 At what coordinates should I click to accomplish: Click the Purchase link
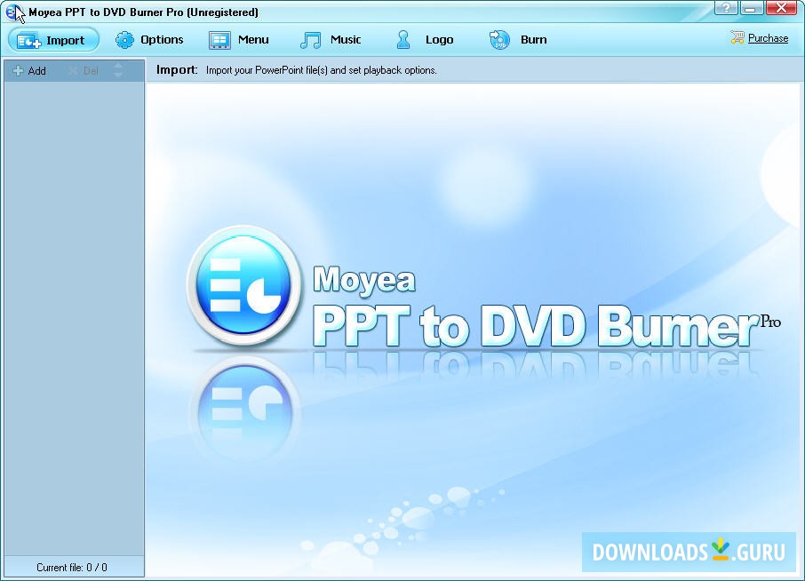768,38
